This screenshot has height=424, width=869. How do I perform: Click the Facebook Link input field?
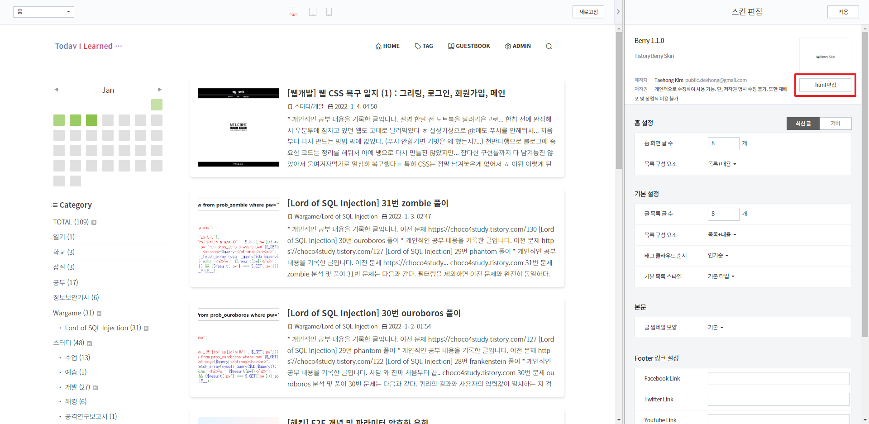pos(778,378)
